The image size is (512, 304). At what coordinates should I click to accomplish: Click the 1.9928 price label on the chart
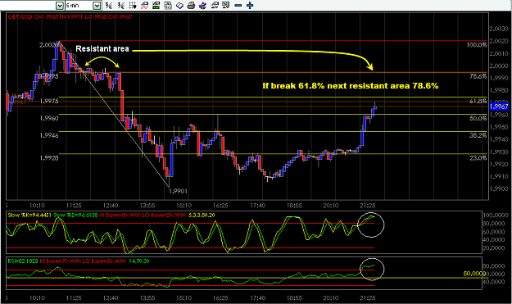[49, 158]
